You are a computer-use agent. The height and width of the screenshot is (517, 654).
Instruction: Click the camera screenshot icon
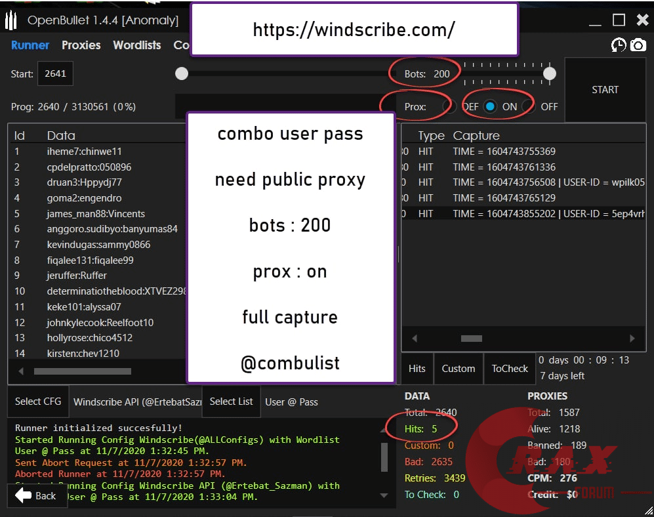pyautogui.click(x=638, y=45)
